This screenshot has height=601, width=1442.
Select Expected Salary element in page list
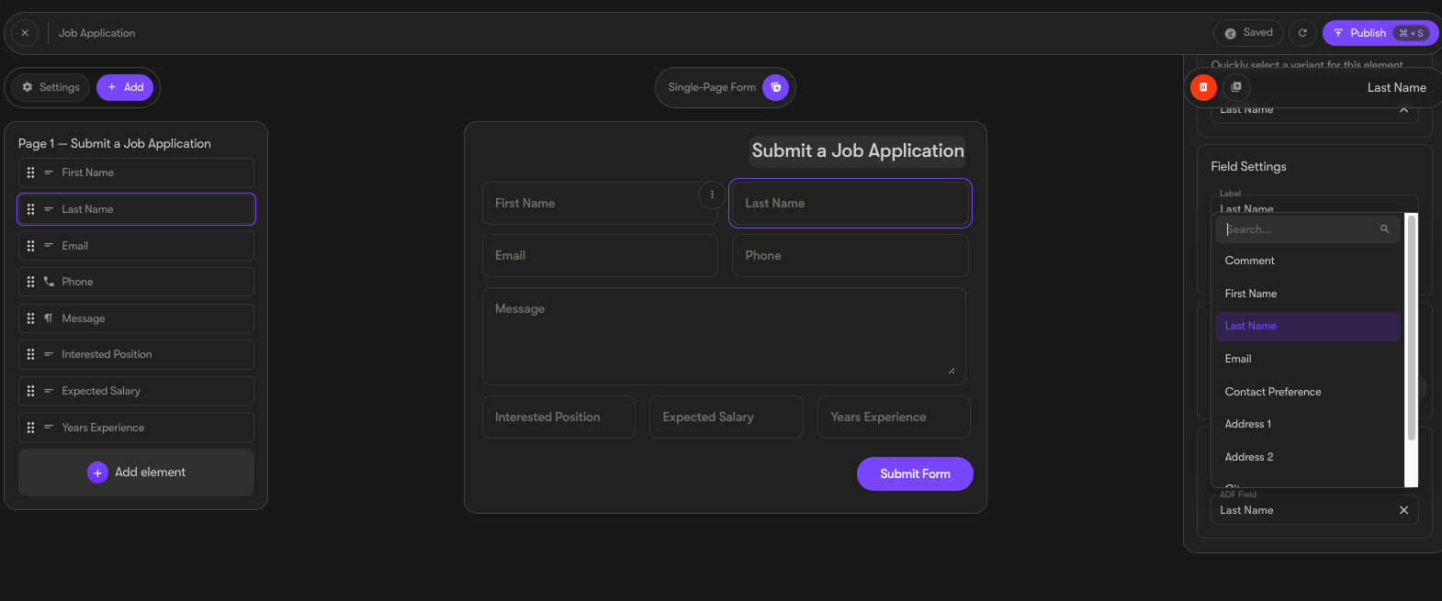tap(136, 391)
